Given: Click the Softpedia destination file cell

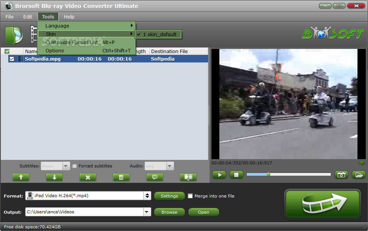Looking at the screenshot, I should pos(163,59).
